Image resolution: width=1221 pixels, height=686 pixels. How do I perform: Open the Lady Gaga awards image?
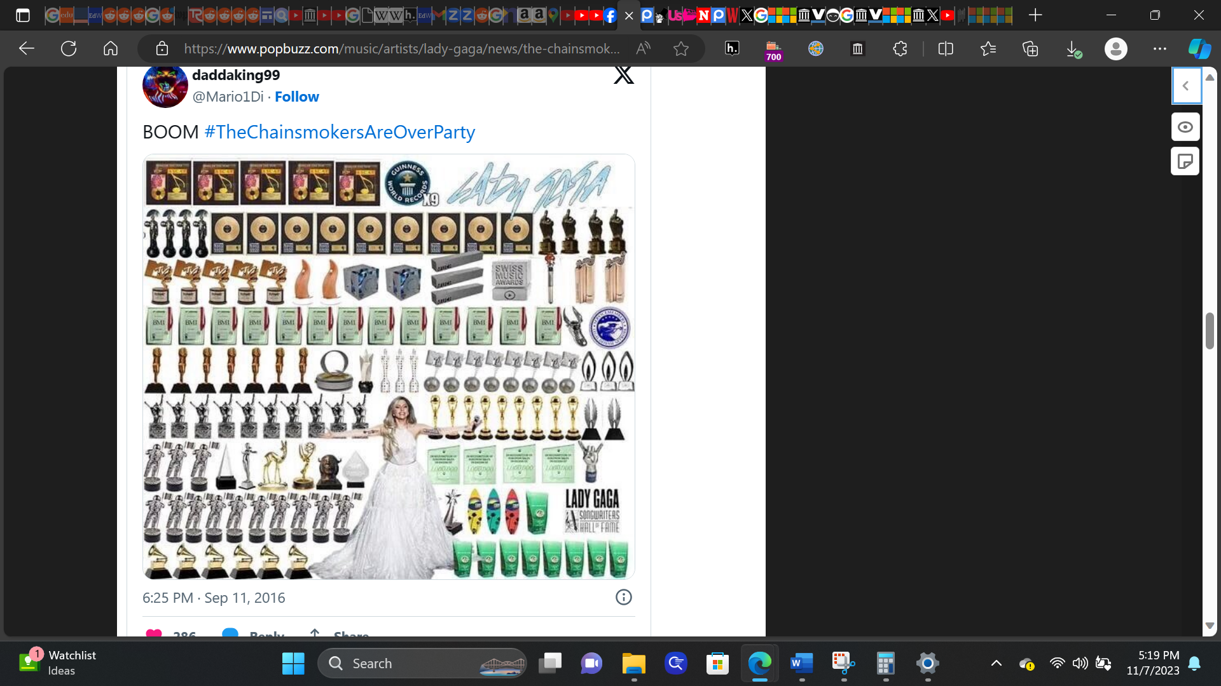[389, 367]
